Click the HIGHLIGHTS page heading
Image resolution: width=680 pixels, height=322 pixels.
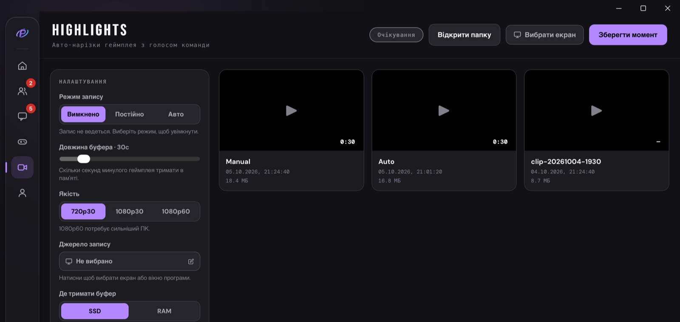point(90,30)
